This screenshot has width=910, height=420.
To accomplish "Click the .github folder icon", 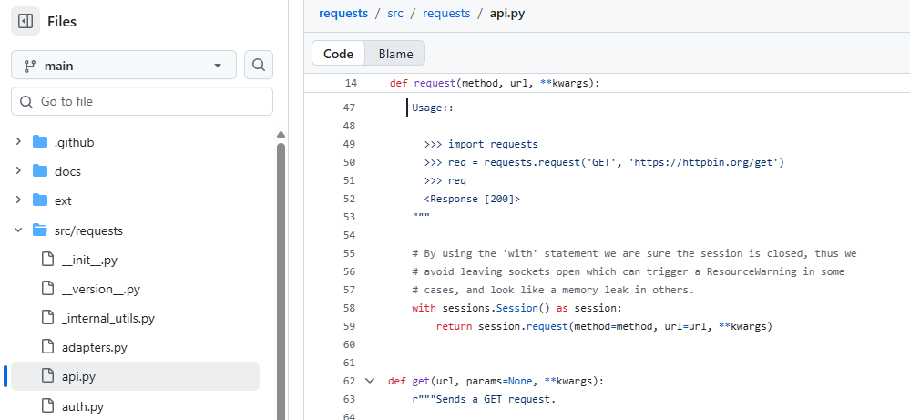I will point(40,142).
